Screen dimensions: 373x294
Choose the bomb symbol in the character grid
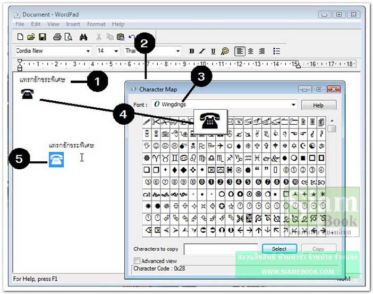pos(183,146)
